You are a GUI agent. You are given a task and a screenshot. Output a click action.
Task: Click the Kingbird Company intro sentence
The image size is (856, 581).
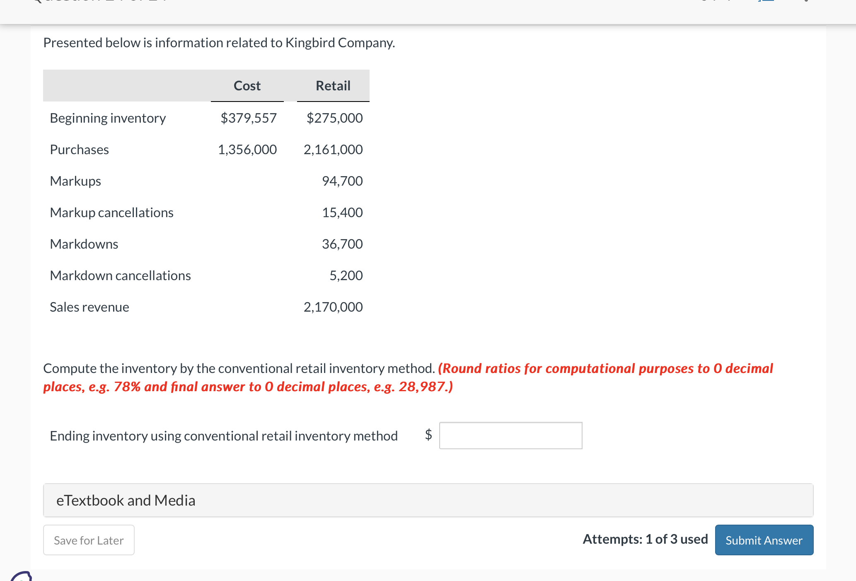coord(219,43)
